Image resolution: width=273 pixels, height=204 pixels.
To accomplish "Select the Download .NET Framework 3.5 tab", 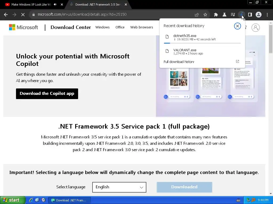I will (x=98, y=5).
